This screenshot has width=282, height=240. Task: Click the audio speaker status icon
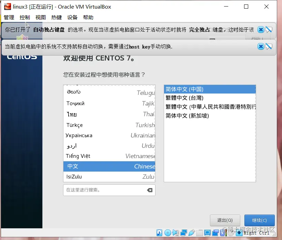coord(176,233)
